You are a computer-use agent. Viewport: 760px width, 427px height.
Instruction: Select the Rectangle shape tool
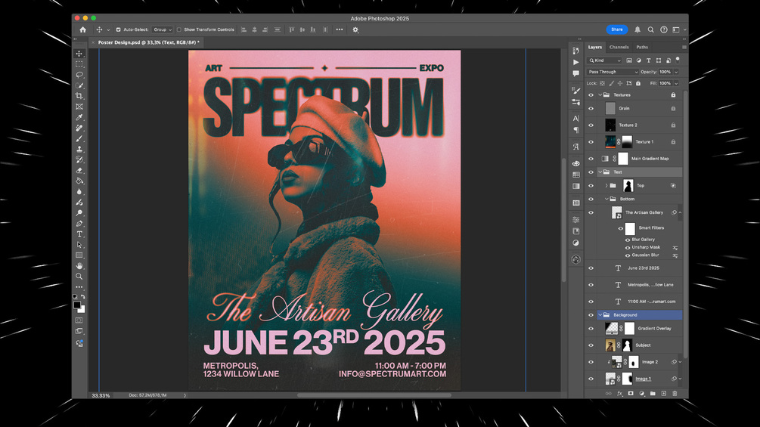click(79, 255)
